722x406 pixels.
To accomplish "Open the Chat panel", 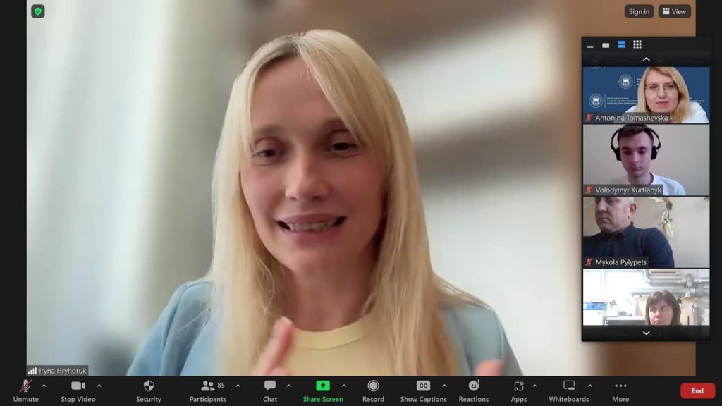I will tap(270, 390).
